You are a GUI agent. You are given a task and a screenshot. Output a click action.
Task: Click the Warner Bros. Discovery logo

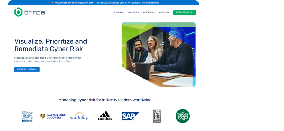click(x=53, y=116)
